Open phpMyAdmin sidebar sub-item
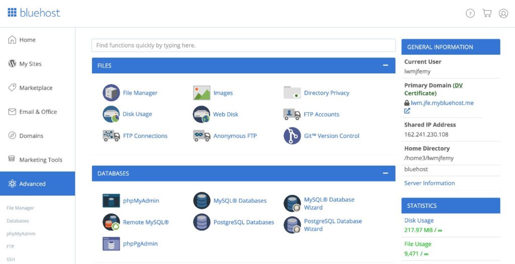515x264 pixels. point(21,233)
